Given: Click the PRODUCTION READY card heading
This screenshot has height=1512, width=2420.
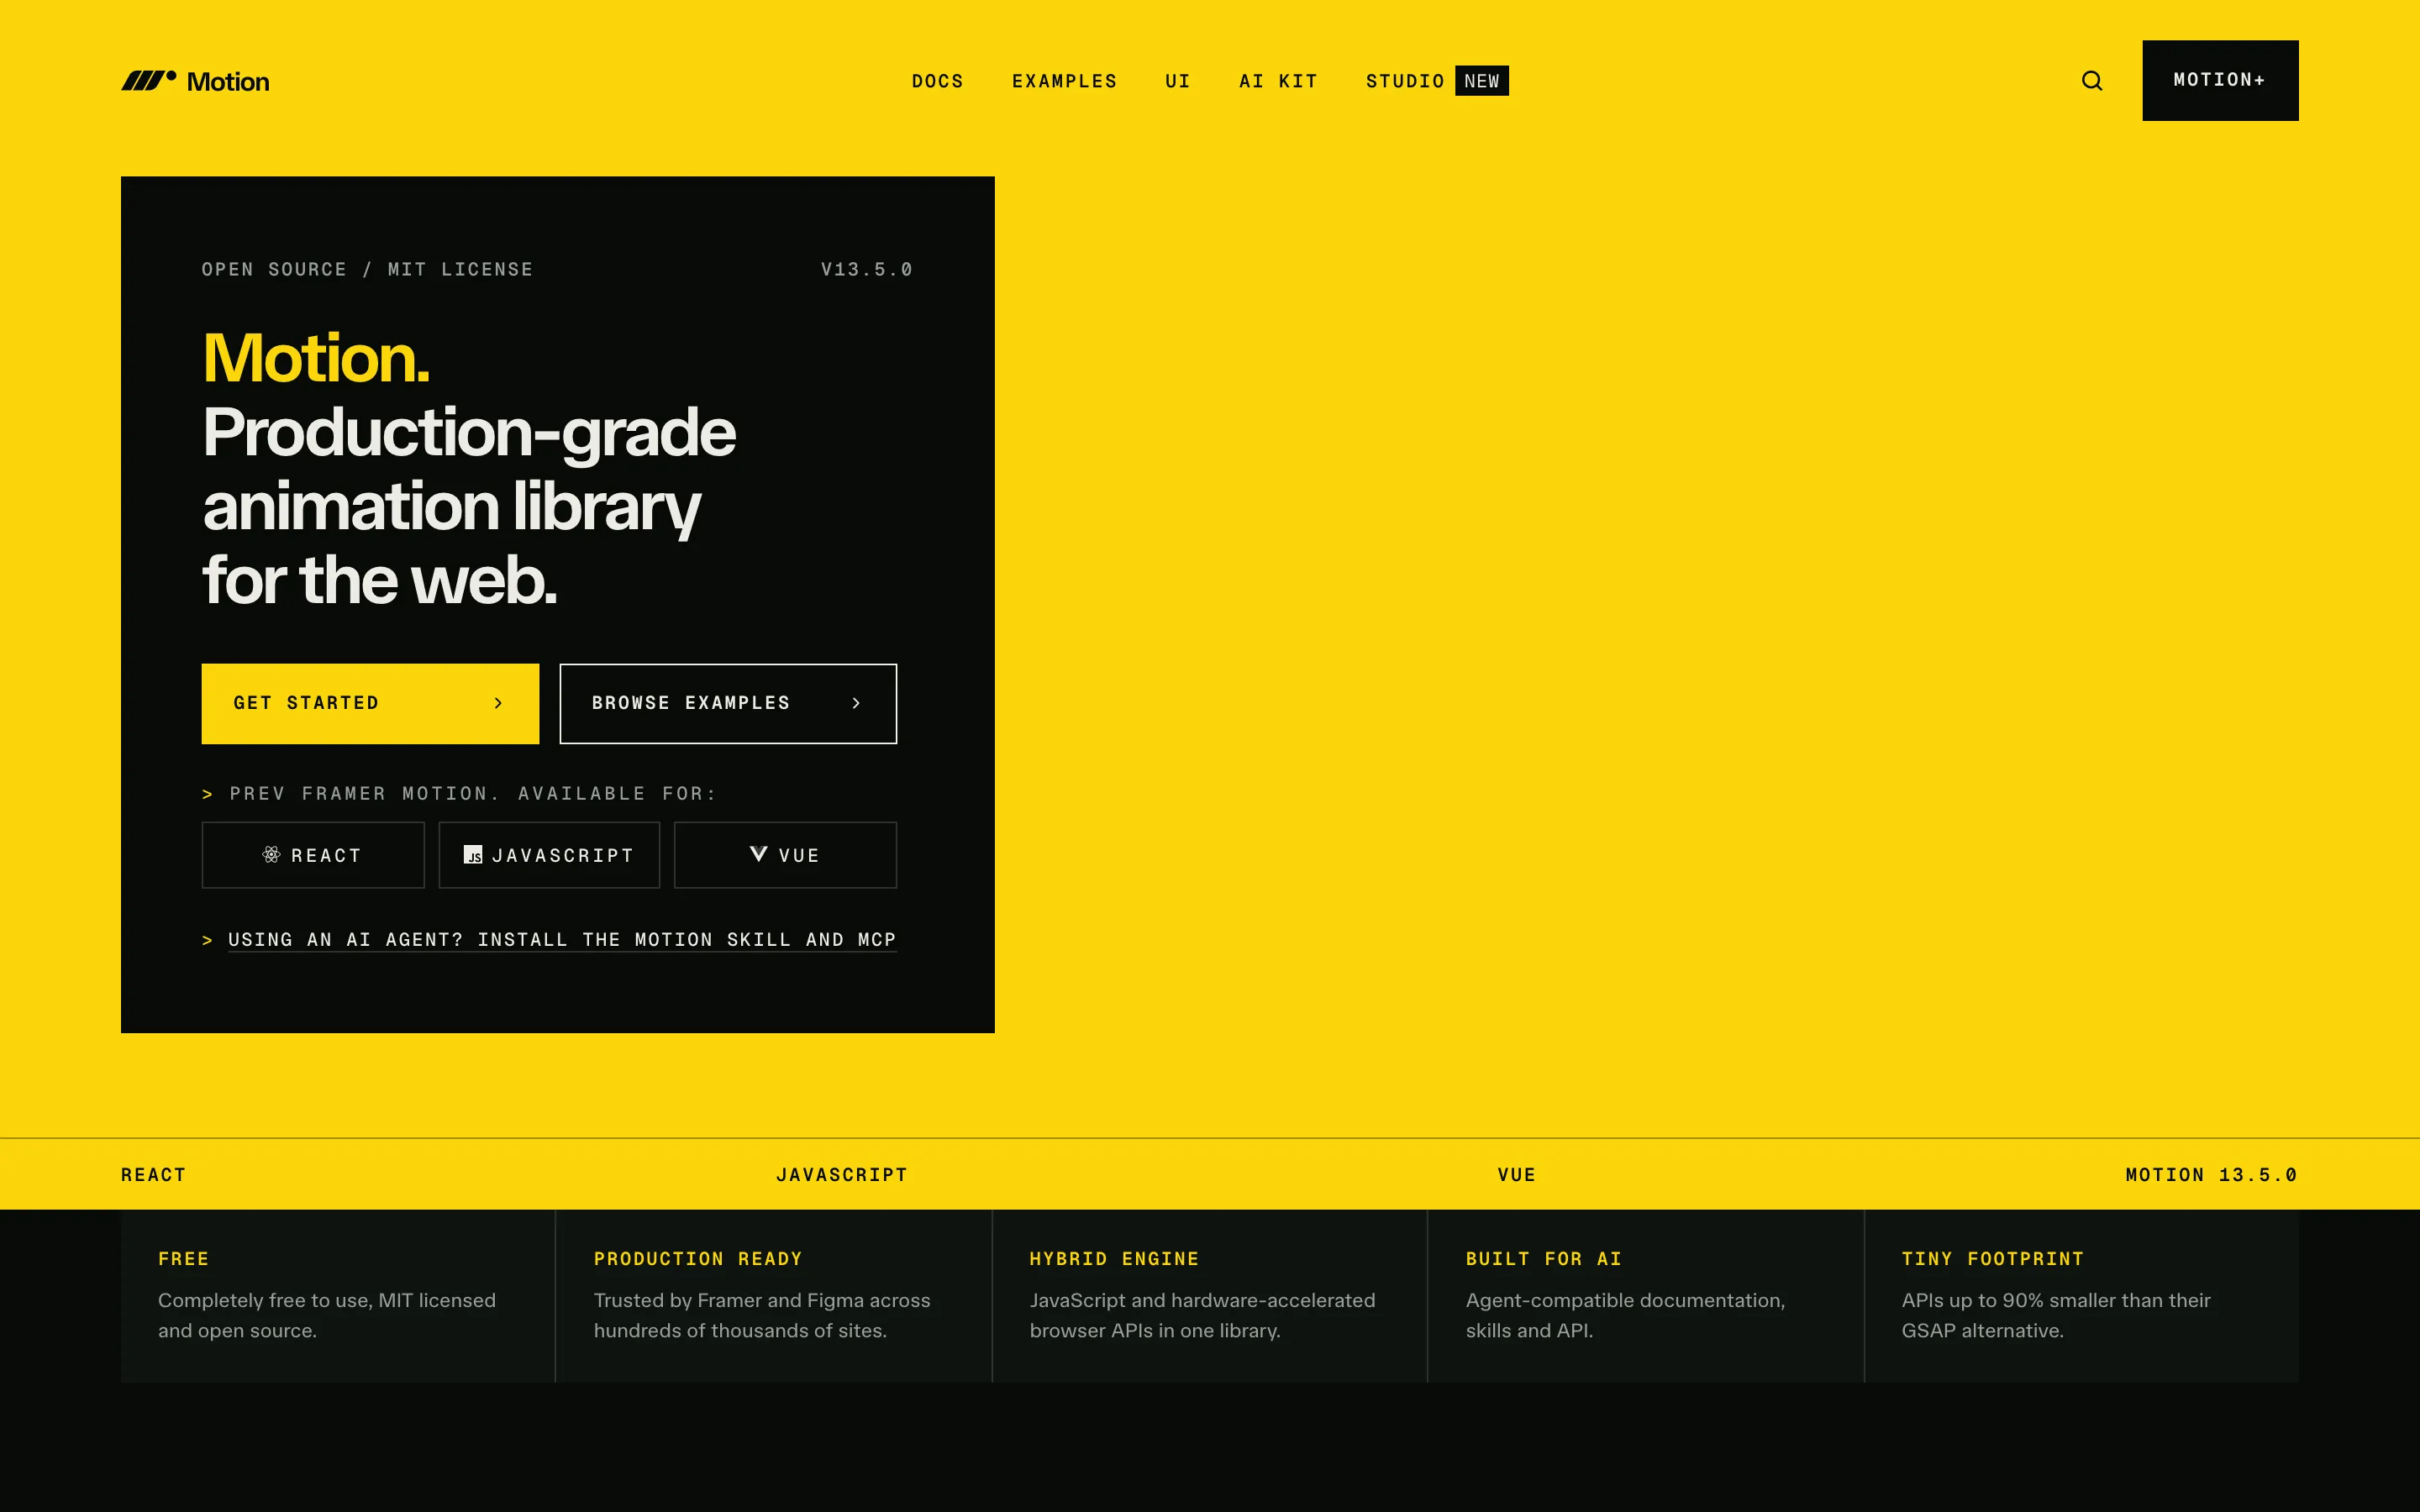Looking at the screenshot, I should pyautogui.click(x=698, y=1259).
